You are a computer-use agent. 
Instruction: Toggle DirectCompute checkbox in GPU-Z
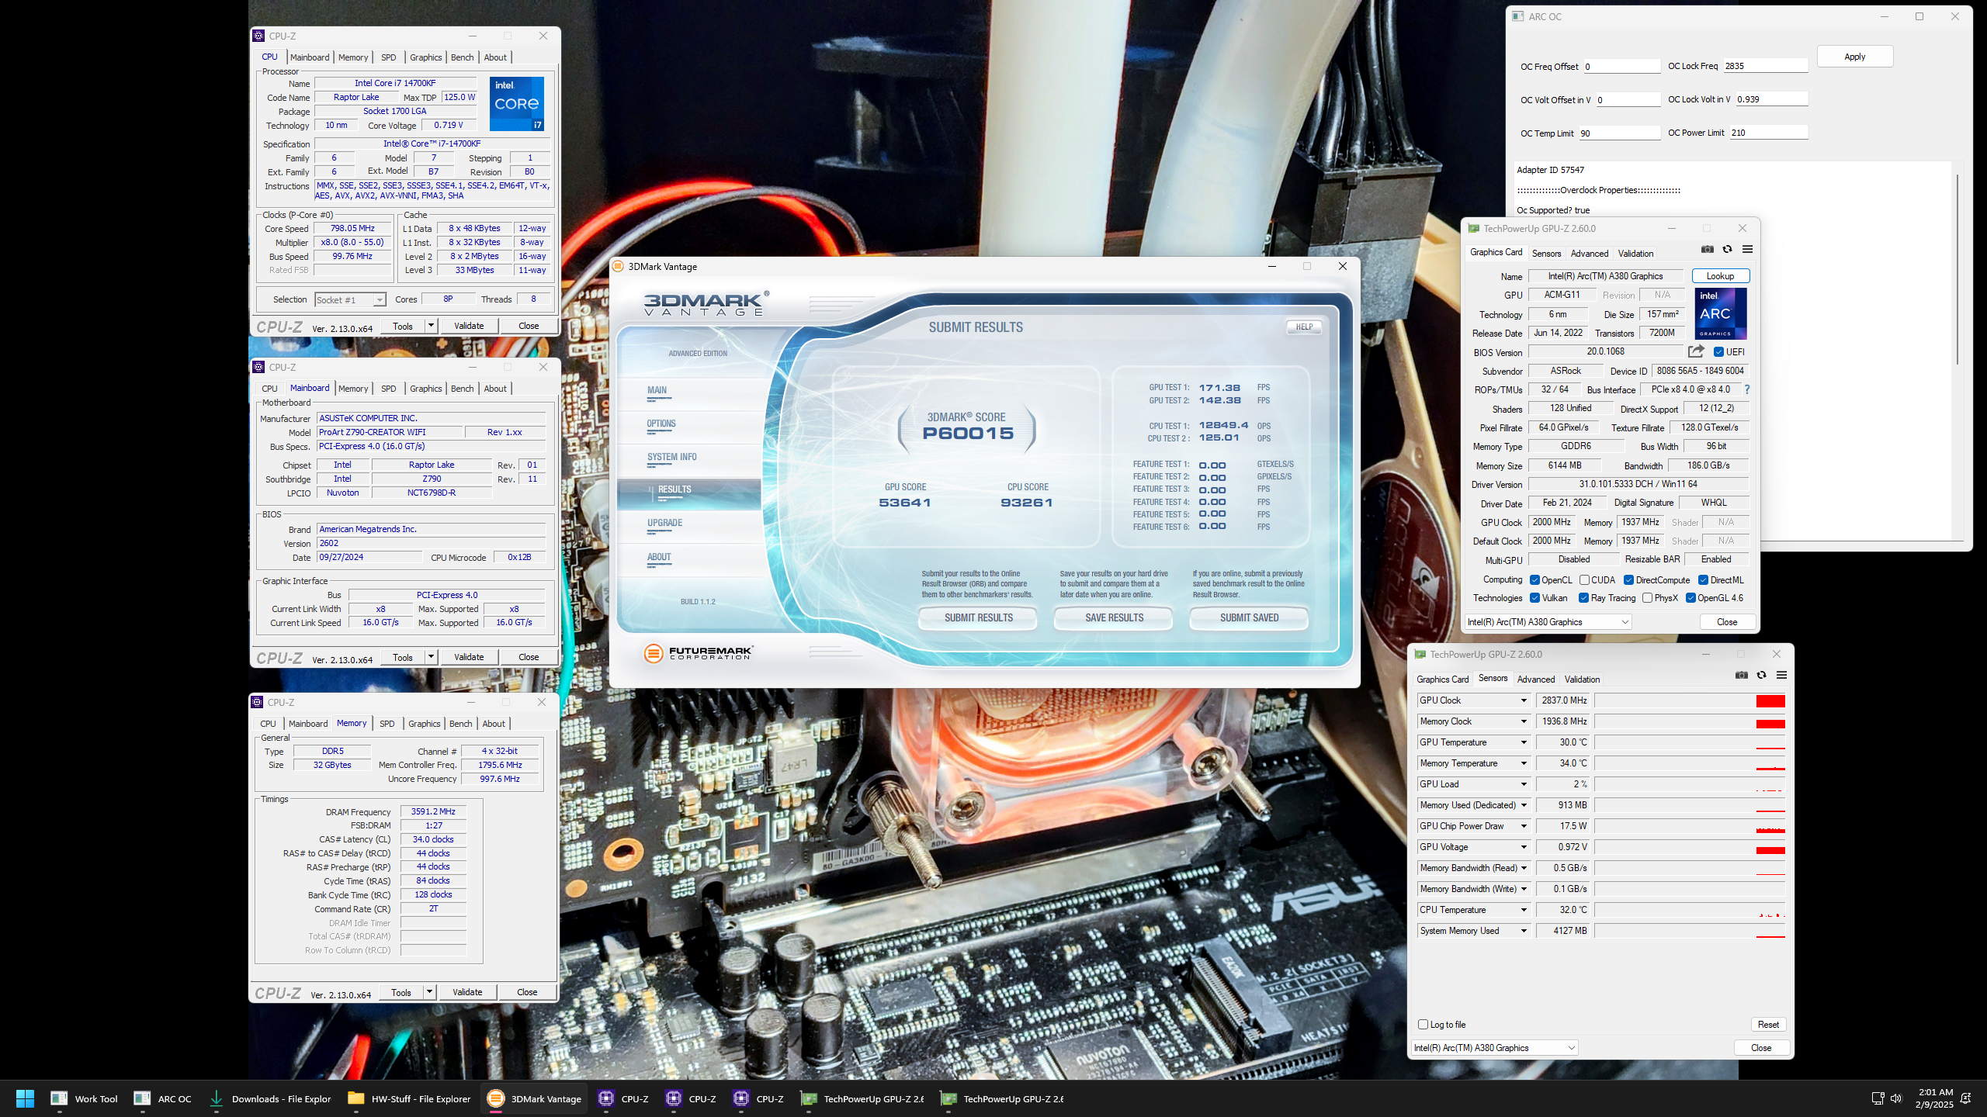click(x=1628, y=580)
